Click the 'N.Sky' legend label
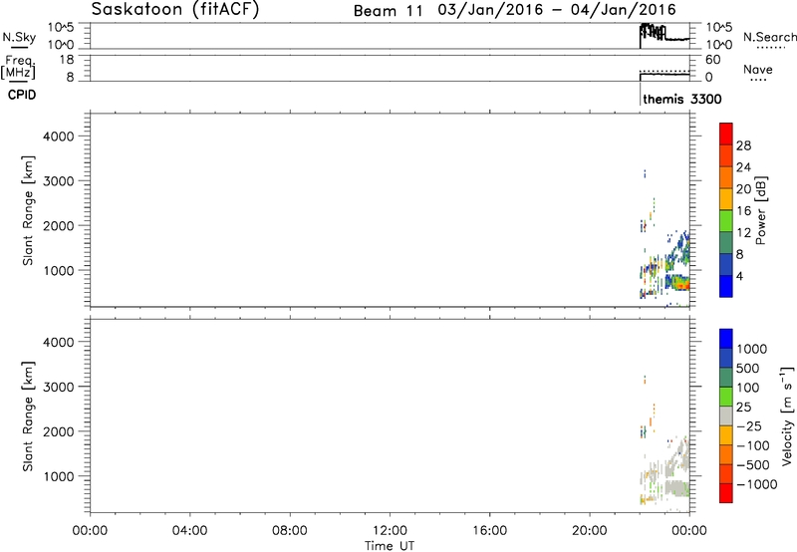This screenshot has width=797, height=552. click(19, 37)
